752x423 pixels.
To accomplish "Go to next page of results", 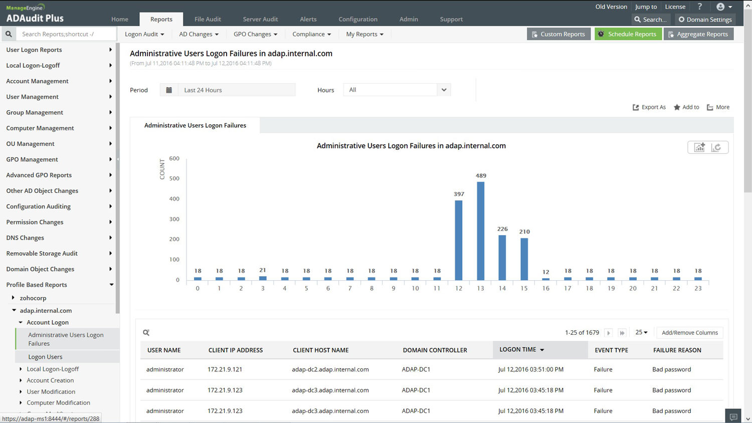I will pyautogui.click(x=609, y=333).
